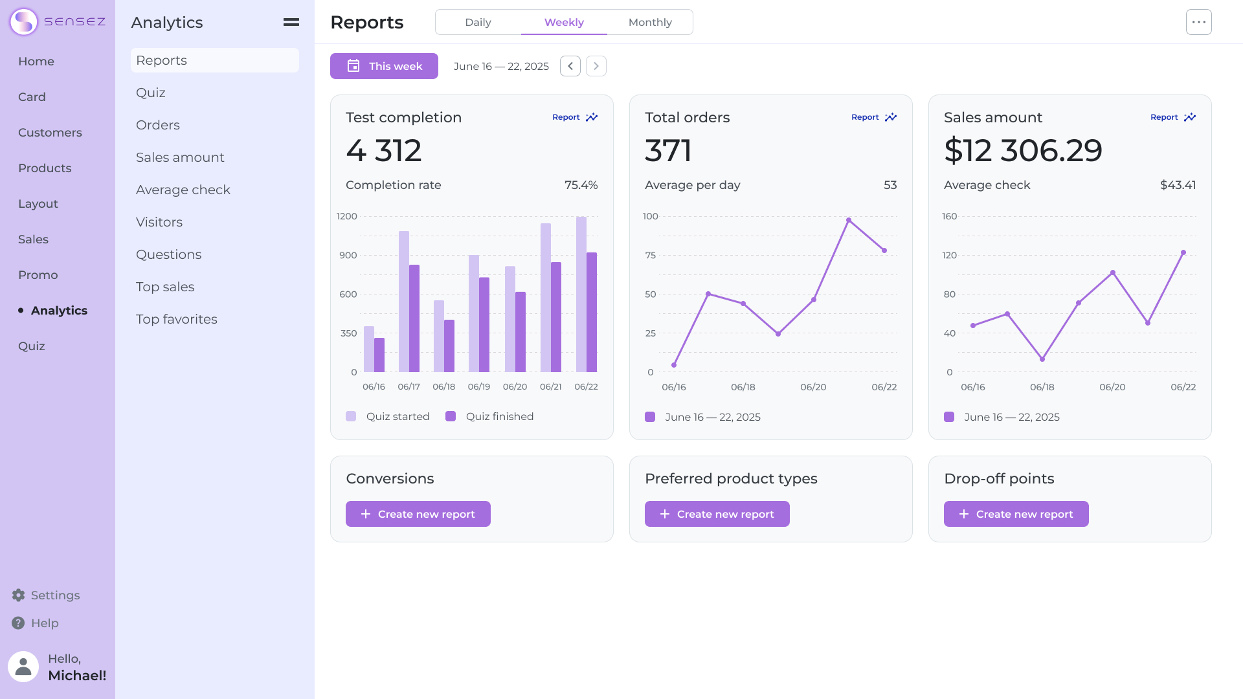Collapse Analytics panel with hamburger icon
The width and height of the screenshot is (1243, 699).
pos(291,22)
